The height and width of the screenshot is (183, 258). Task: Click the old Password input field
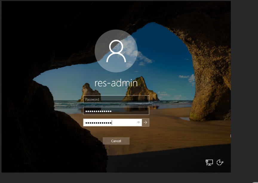(116, 99)
